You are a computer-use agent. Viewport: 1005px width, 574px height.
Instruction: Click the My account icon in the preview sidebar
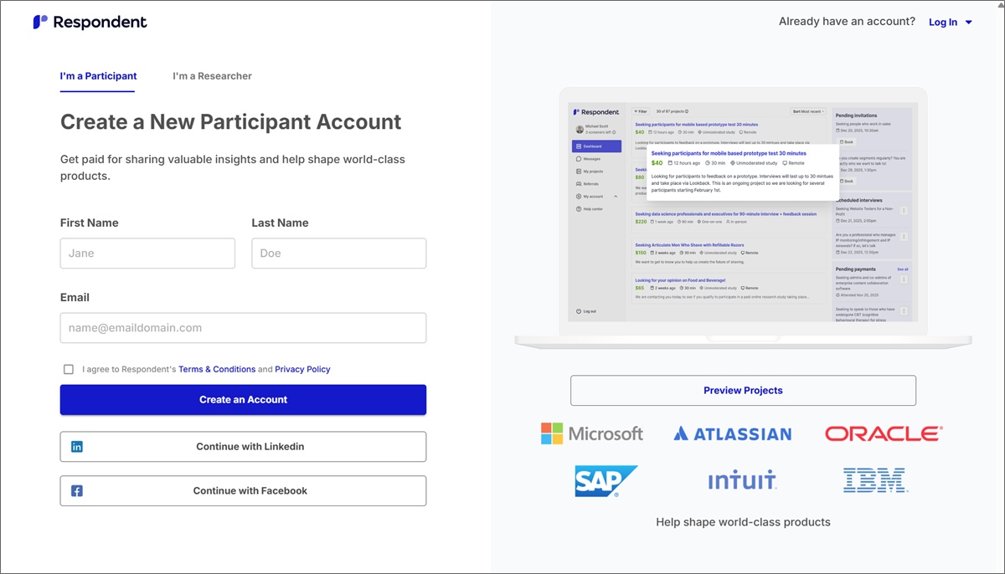pyautogui.click(x=578, y=196)
